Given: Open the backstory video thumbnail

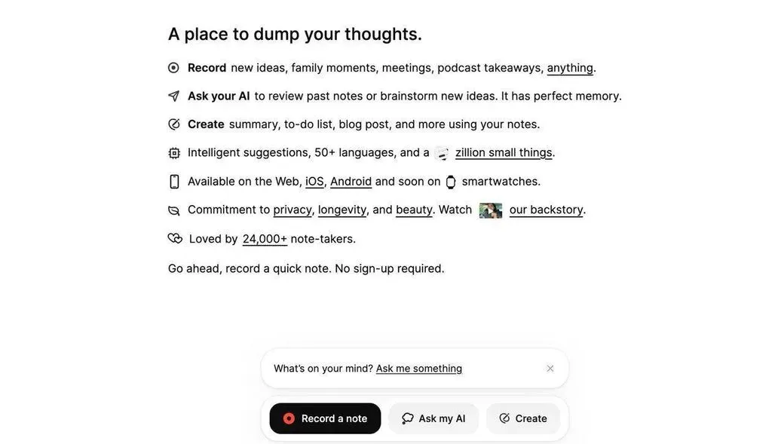Looking at the screenshot, I should click(491, 210).
